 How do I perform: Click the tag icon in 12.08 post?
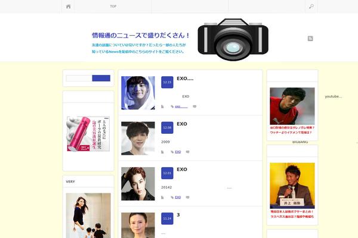tap(172, 152)
